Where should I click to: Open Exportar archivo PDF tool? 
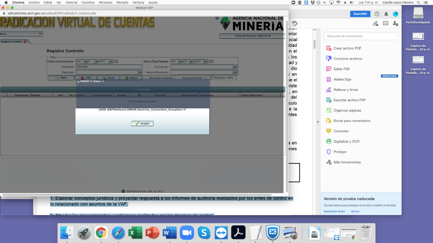tap(346, 100)
